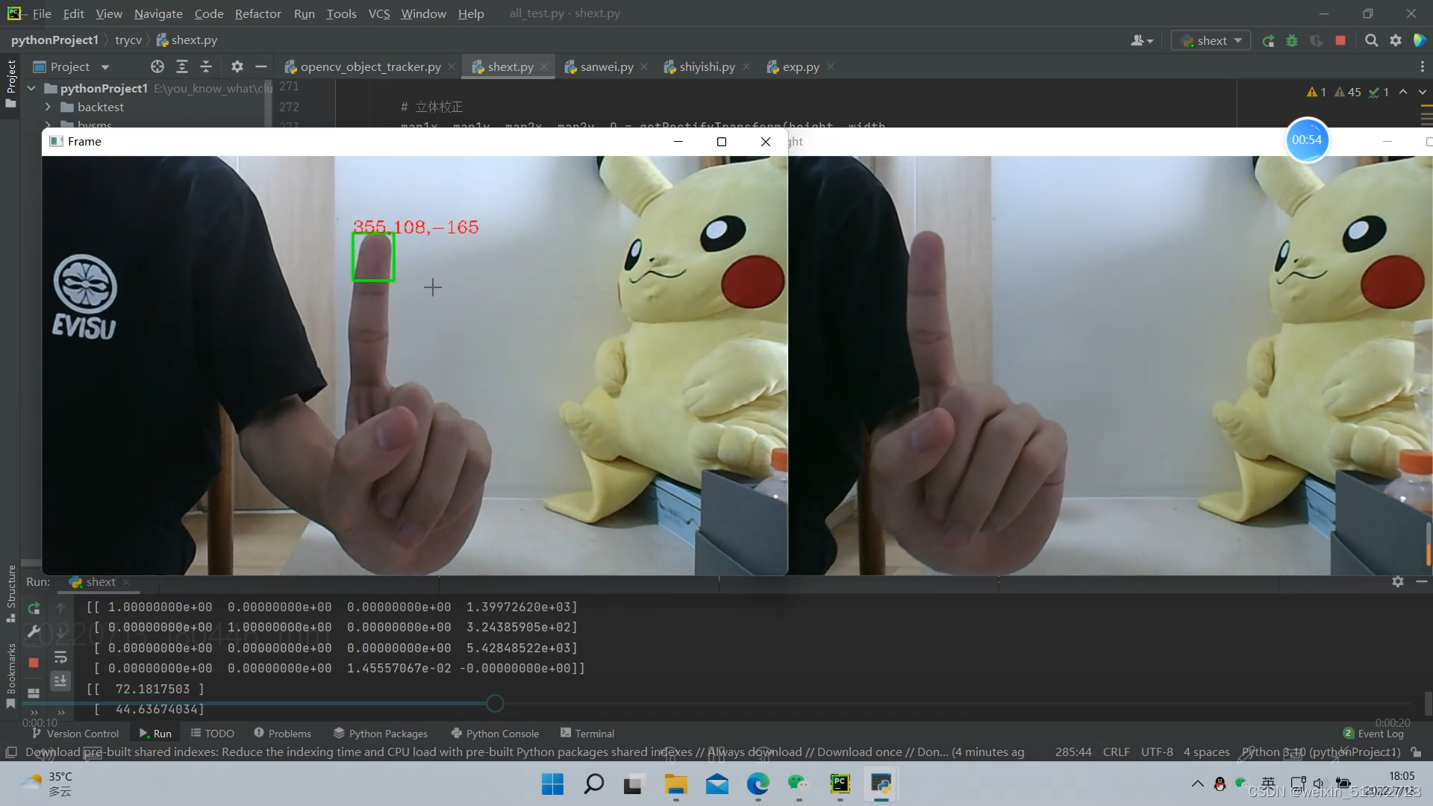Toggle the Structure side panel

pos(11,593)
